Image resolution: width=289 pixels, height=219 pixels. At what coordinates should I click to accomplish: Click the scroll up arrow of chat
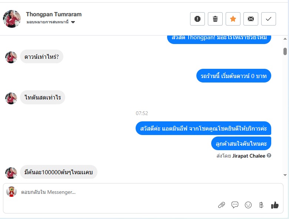pos(285,38)
